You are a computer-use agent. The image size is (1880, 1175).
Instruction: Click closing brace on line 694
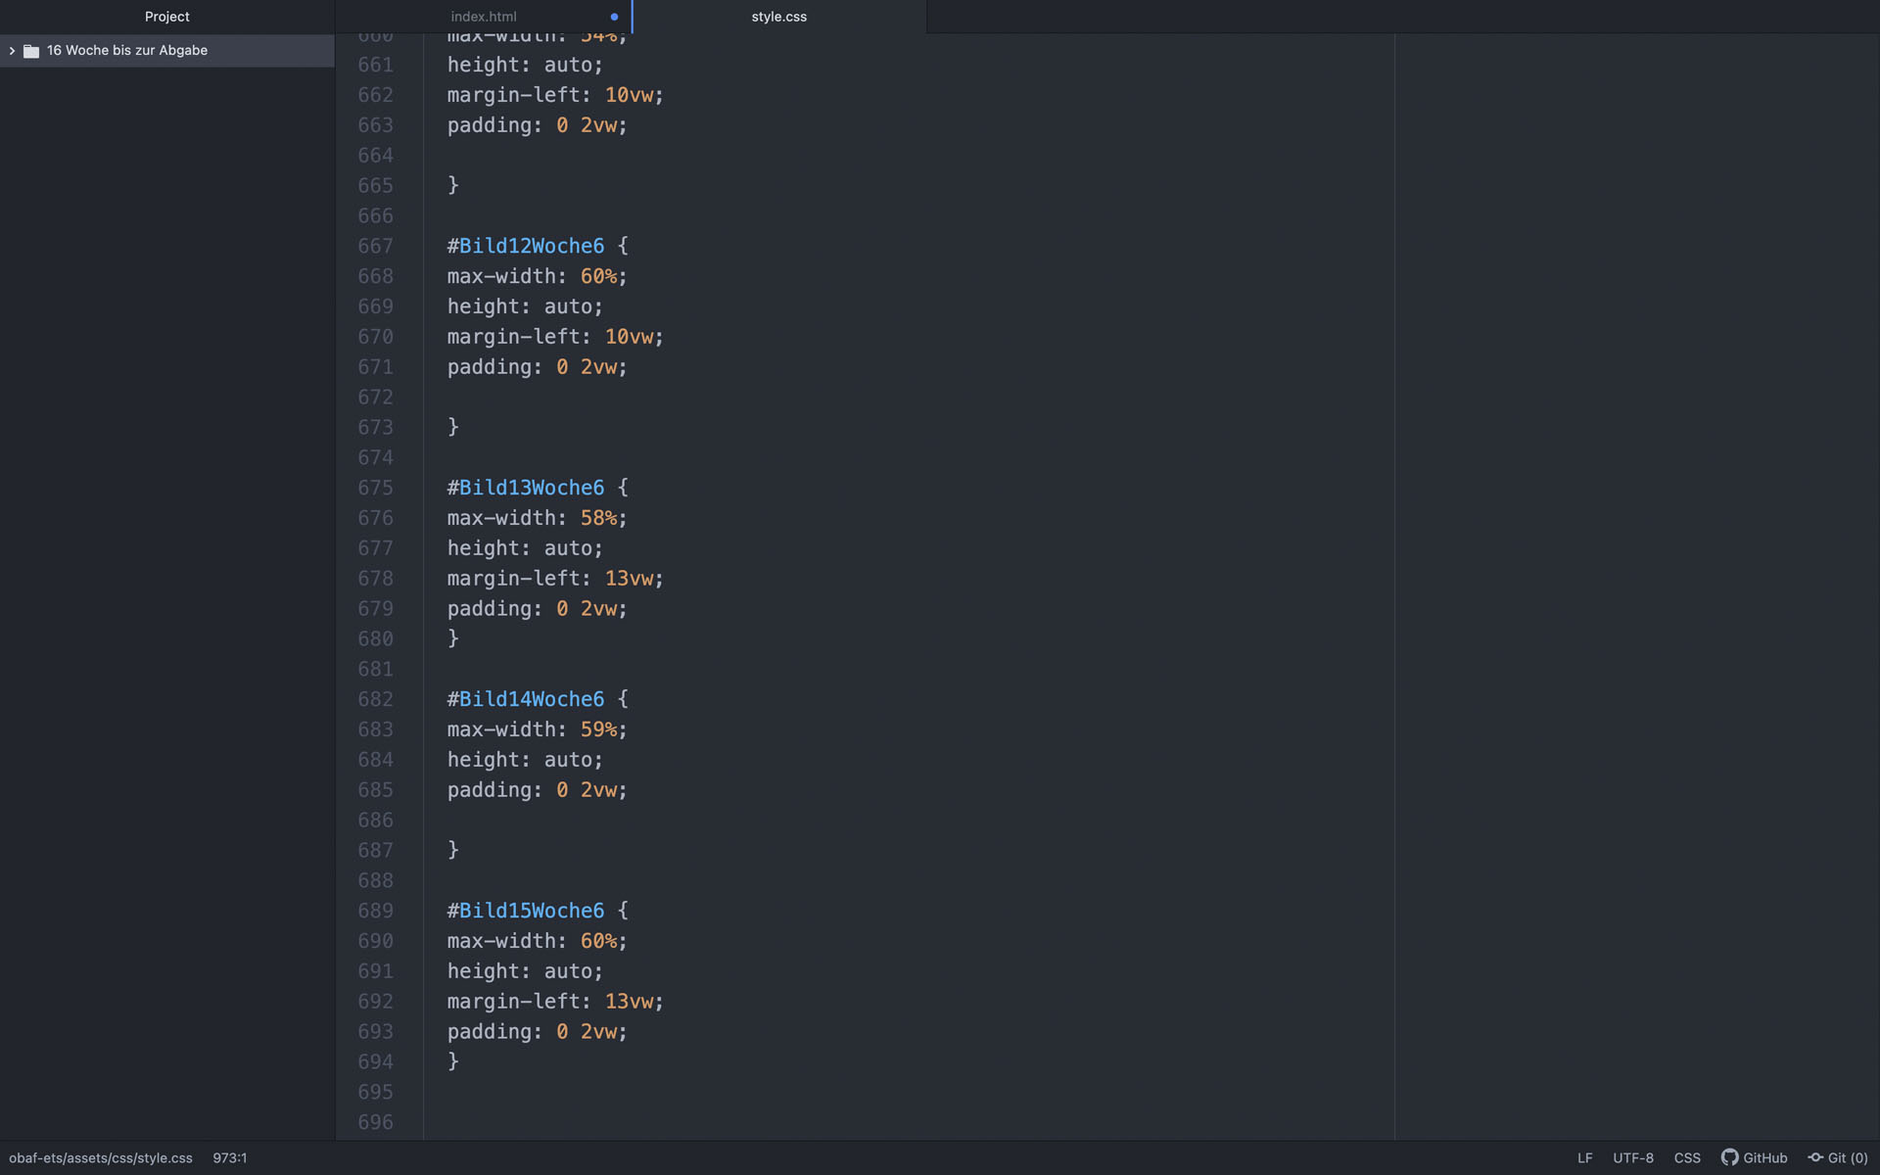tap(453, 1061)
